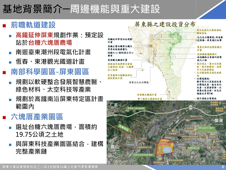The image size is (226, 170).
Task: Click the text 完整產業鏈
Action: tap(31, 152)
